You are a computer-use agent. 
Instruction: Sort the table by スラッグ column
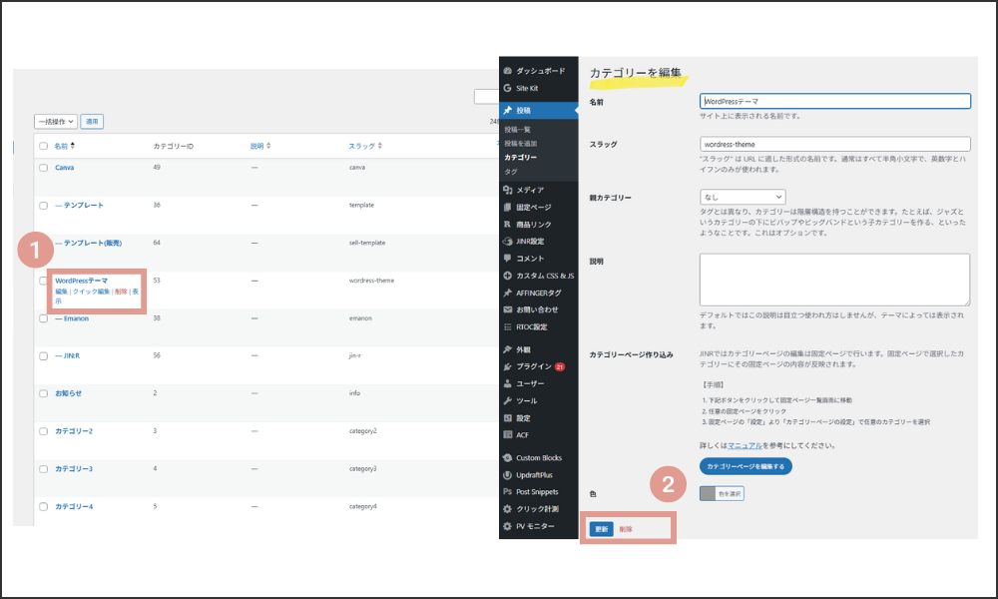[x=365, y=146]
